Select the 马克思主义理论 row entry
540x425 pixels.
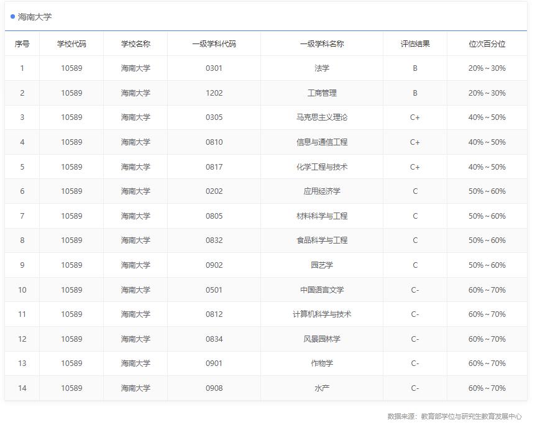pos(323,117)
